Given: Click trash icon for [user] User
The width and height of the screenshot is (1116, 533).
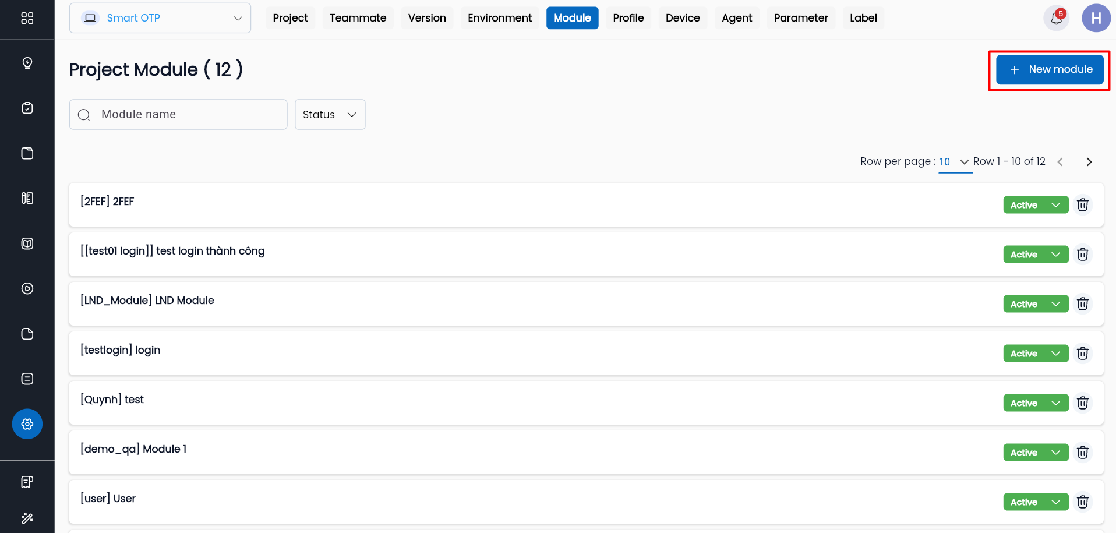Looking at the screenshot, I should (x=1083, y=502).
